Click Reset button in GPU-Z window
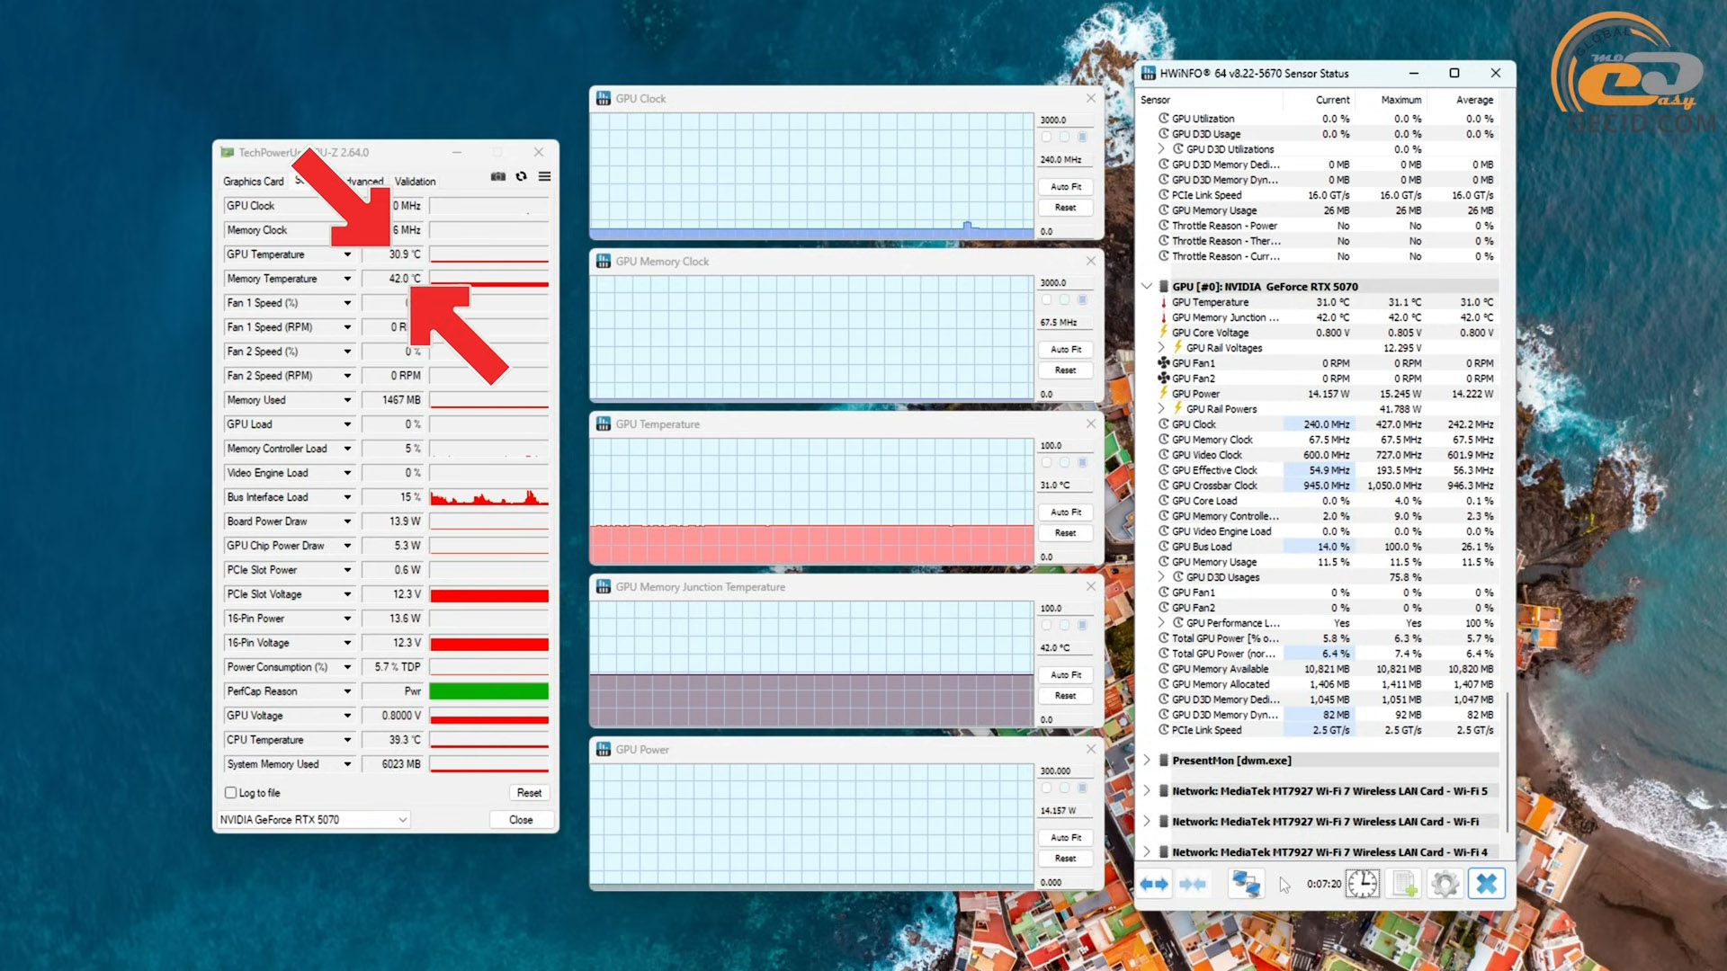Screen dimensions: 1727x971 (x=529, y=793)
